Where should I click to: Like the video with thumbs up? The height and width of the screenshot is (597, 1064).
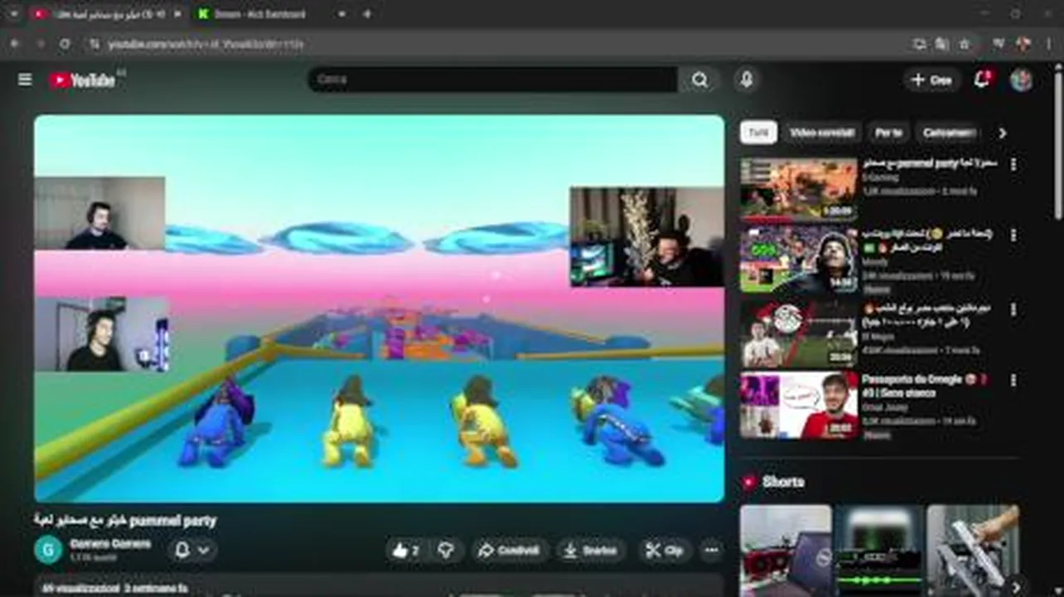click(406, 551)
